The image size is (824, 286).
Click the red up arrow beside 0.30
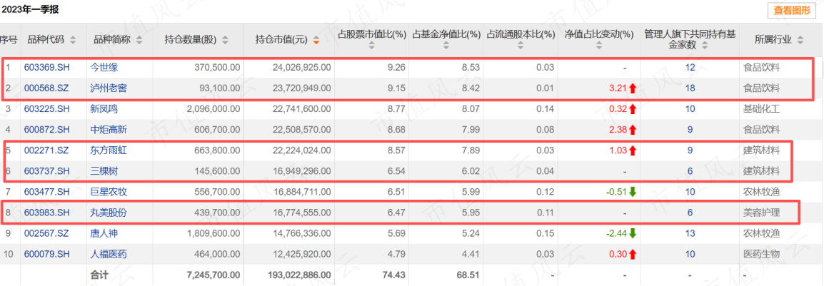(x=632, y=255)
